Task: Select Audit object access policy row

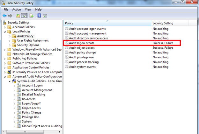Action: 82,48
